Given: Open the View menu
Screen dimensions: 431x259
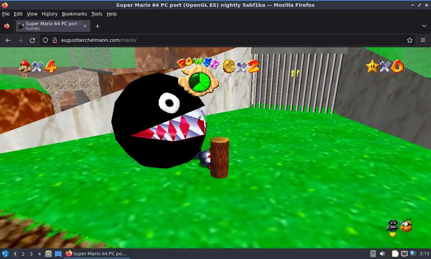Looking at the screenshot, I should pyautogui.click(x=32, y=14).
